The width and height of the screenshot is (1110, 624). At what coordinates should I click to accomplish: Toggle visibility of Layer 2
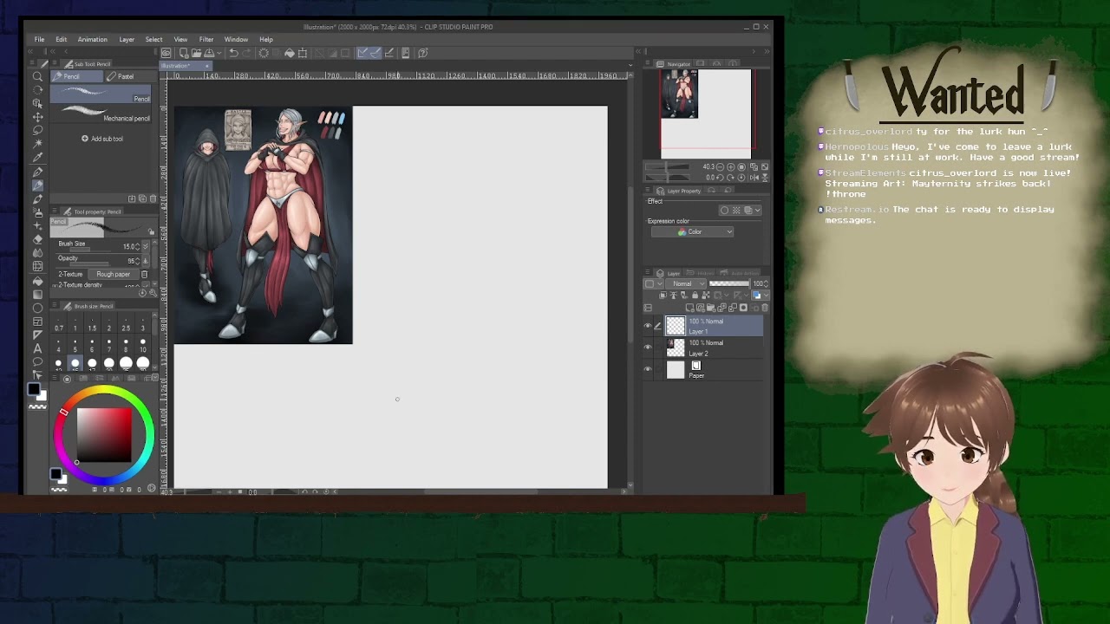[647, 348]
